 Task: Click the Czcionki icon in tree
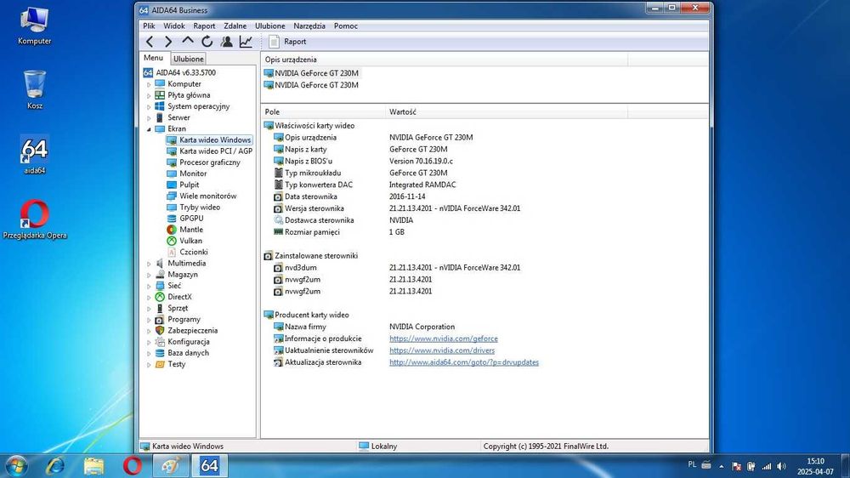(172, 252)
